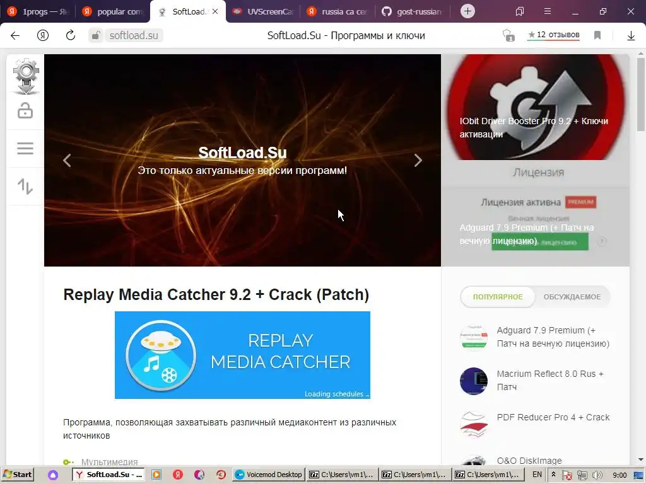This screenshot has height=484, width=646.
Task: Open Adguard 7.9 Premium popular list link
Action: click(x=553, y=337)
